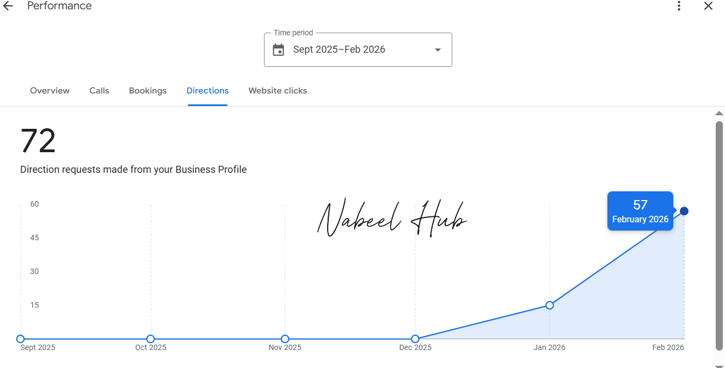Click the Nov 2025 data point

[x=285, y=339]
